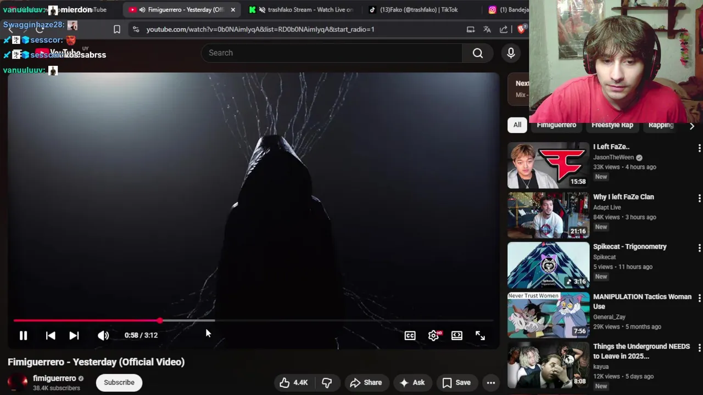Mute the video volume speaker icon

[x=103, y=335]
